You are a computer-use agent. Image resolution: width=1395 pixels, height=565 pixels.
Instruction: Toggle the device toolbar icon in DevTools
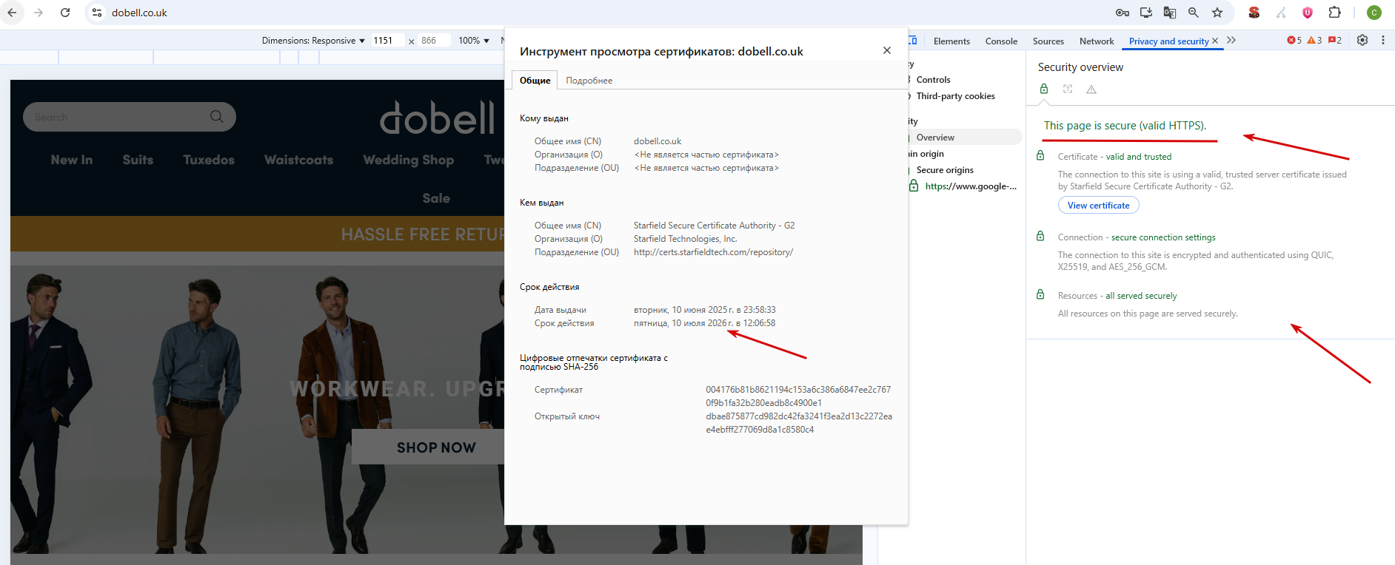912,41
